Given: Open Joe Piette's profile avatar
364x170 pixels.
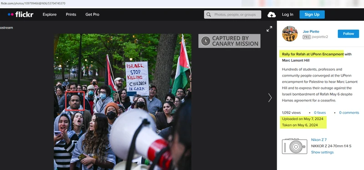Looking at the screenshot, I should 290,34.
